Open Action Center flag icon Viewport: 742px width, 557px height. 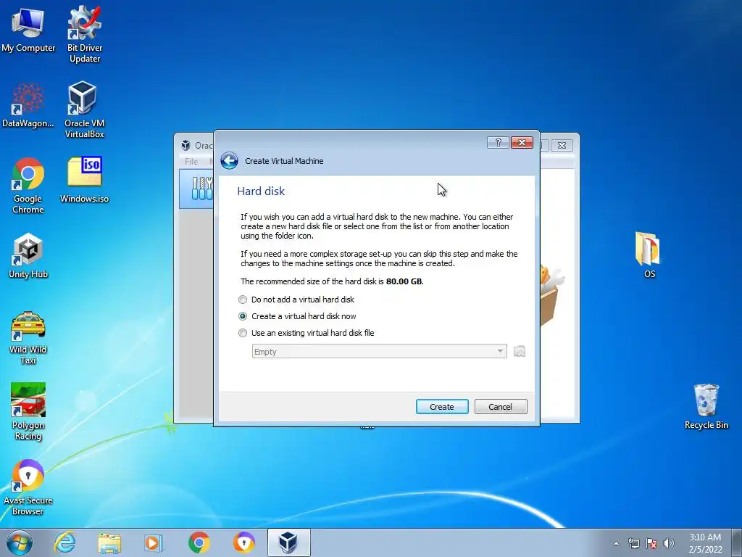pos(651,543)
